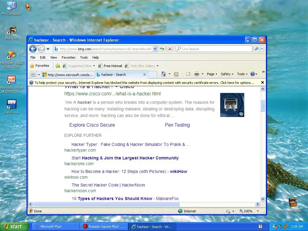Open the Explore Cisco Secure link
The height and width of the screenshot is (231, 308).
(92, 125)
